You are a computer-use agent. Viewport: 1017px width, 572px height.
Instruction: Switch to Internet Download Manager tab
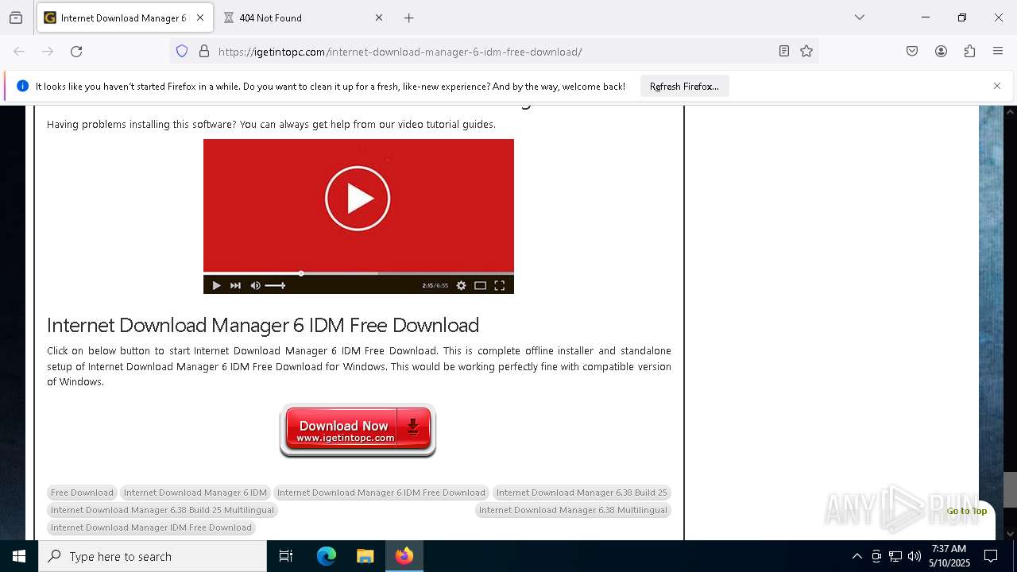(x=125, y=17)
